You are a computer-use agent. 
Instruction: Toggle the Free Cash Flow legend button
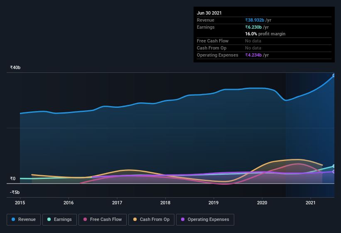tap(103, 220)
